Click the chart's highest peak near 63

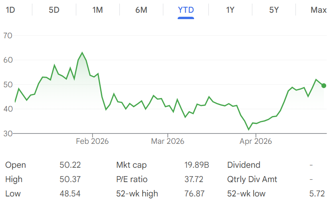coord(82,53)
